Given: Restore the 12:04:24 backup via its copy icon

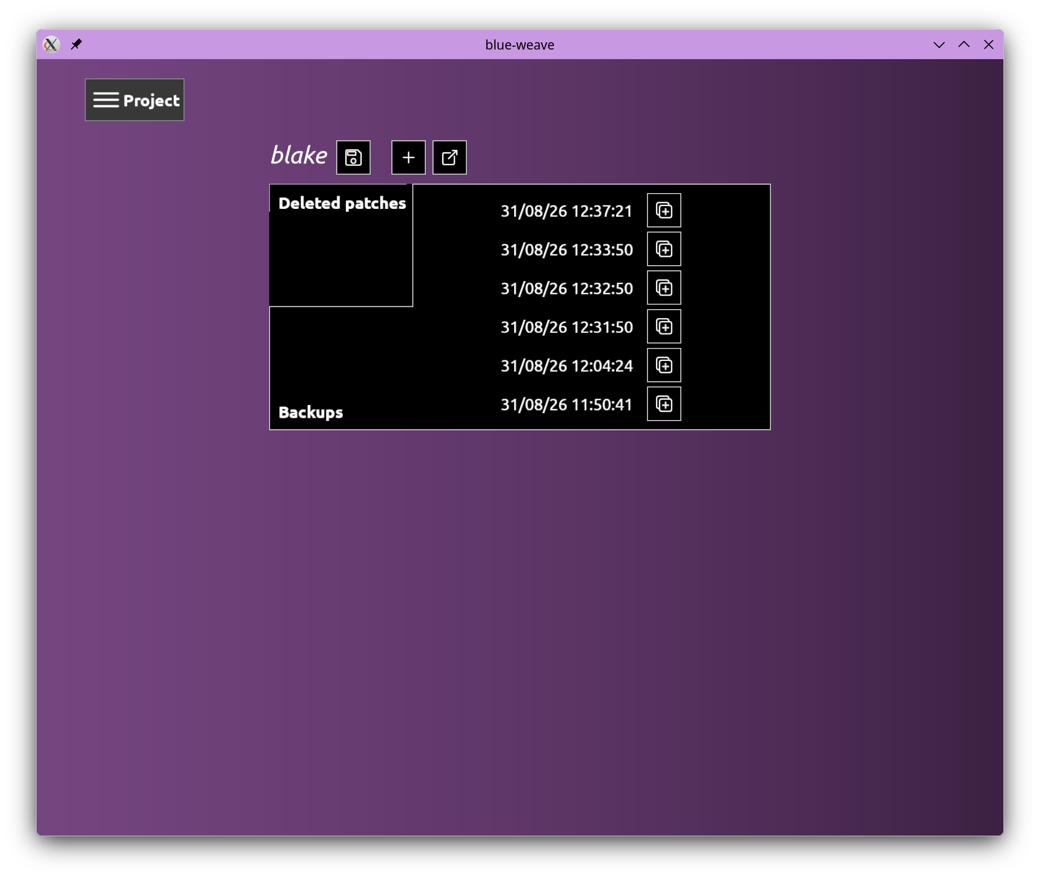Looking at the screenshot, I should tap(664, 365).
